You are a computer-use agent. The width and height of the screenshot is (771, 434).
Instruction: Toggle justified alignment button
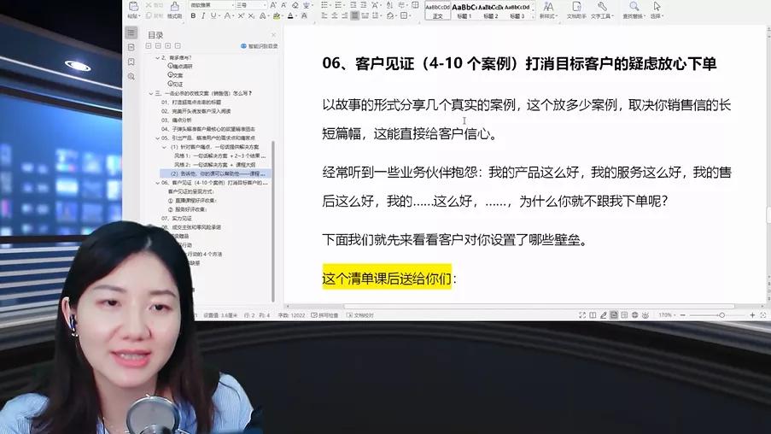coord(354,15)
